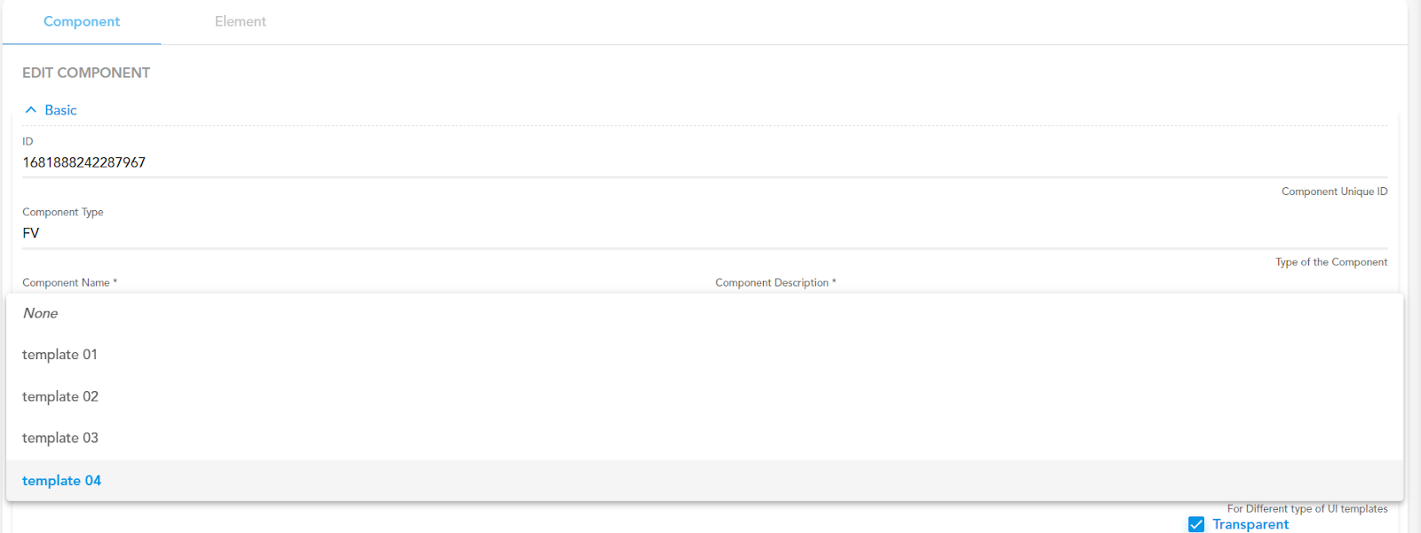Choose template 01 from the dropdown
The width and height of the screenshot is (1421, 533).
pyautogui.click(x=60, y=355)
